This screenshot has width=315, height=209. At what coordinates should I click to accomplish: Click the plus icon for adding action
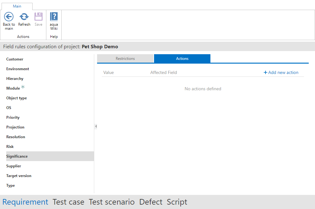tap(266, 72)
